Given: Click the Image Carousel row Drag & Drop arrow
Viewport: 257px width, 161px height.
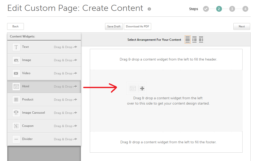Looking at the screenshot, I should click(75, 113).
